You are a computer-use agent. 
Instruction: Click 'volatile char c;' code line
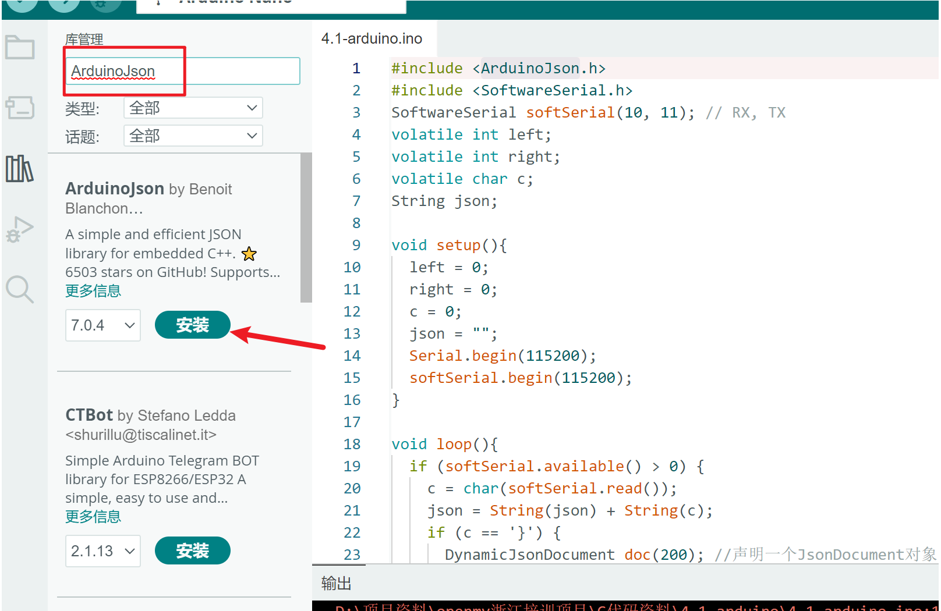click(462, 179)
